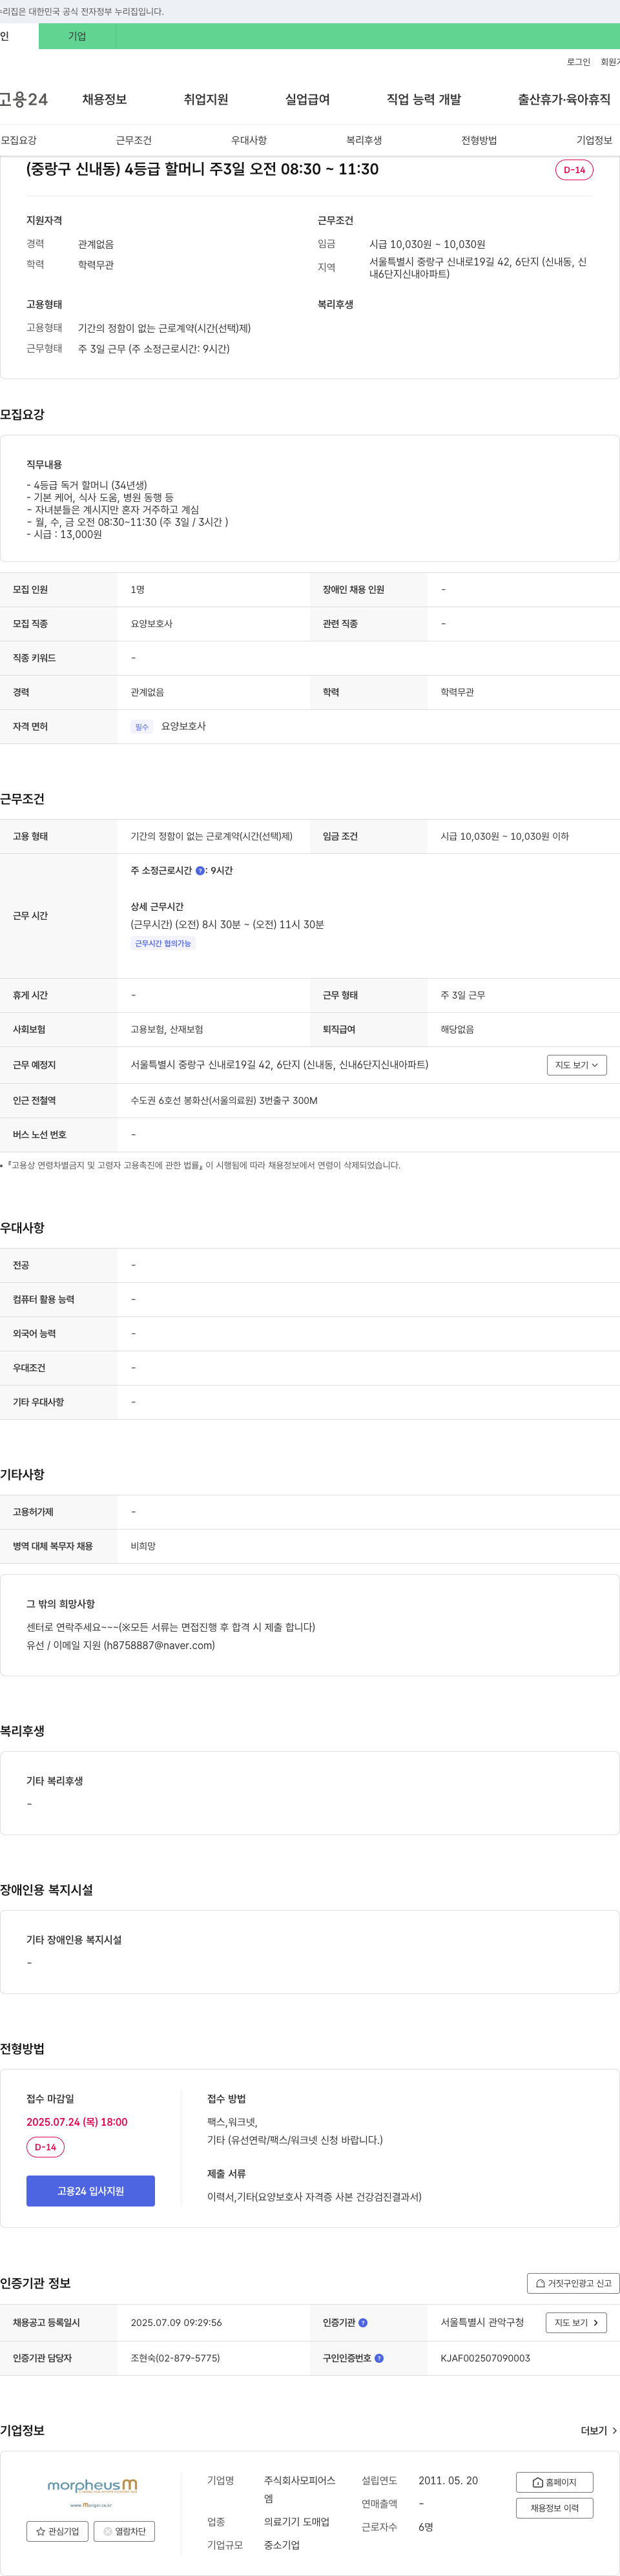Click the 로그인 link
This screenshot has height=2576, width=620.
pyautogui.click(x=578, y=62)
